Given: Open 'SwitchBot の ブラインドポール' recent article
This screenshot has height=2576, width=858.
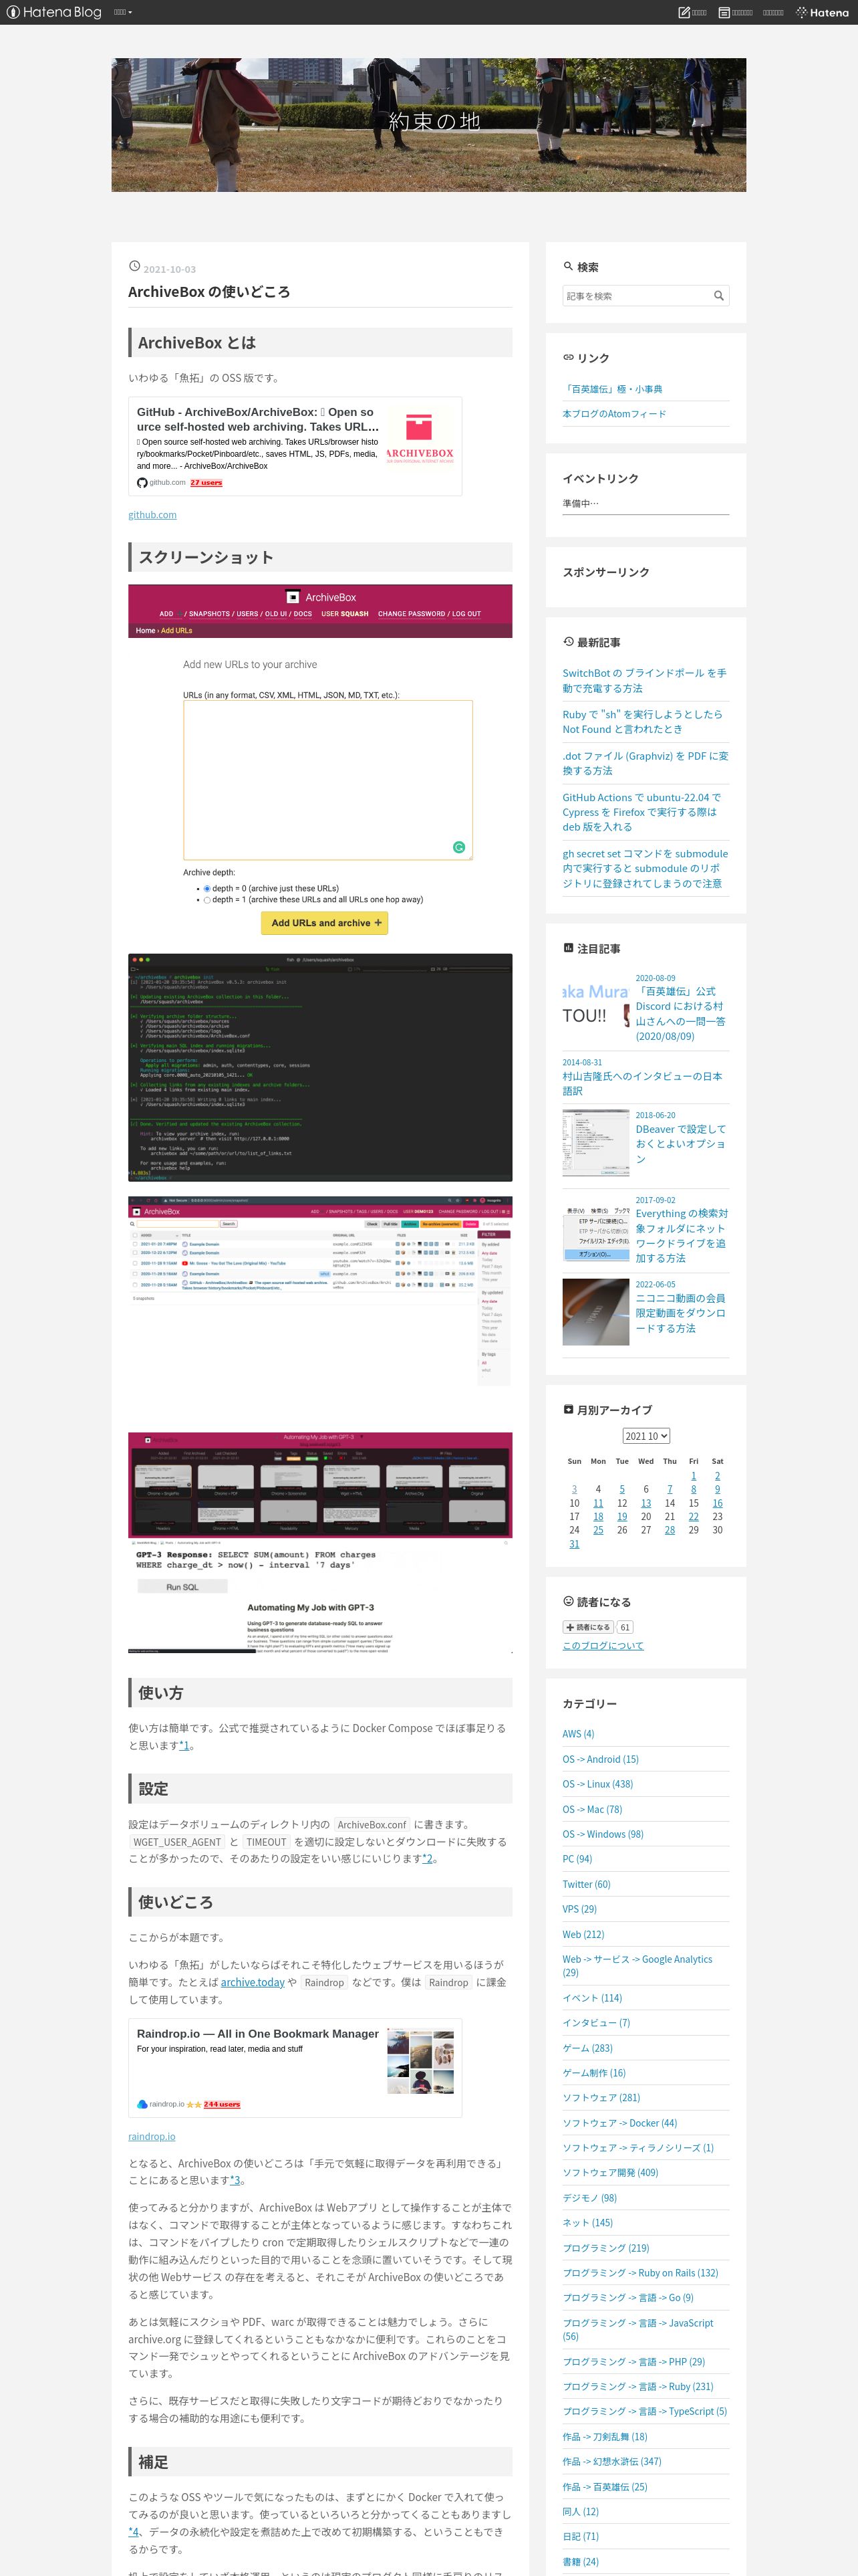Looking at the screenshot, I should [644, 680].
